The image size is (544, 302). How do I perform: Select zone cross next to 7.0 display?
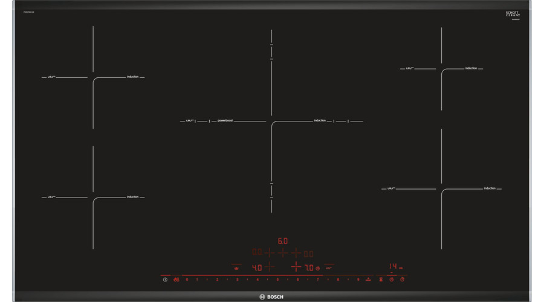296,267
